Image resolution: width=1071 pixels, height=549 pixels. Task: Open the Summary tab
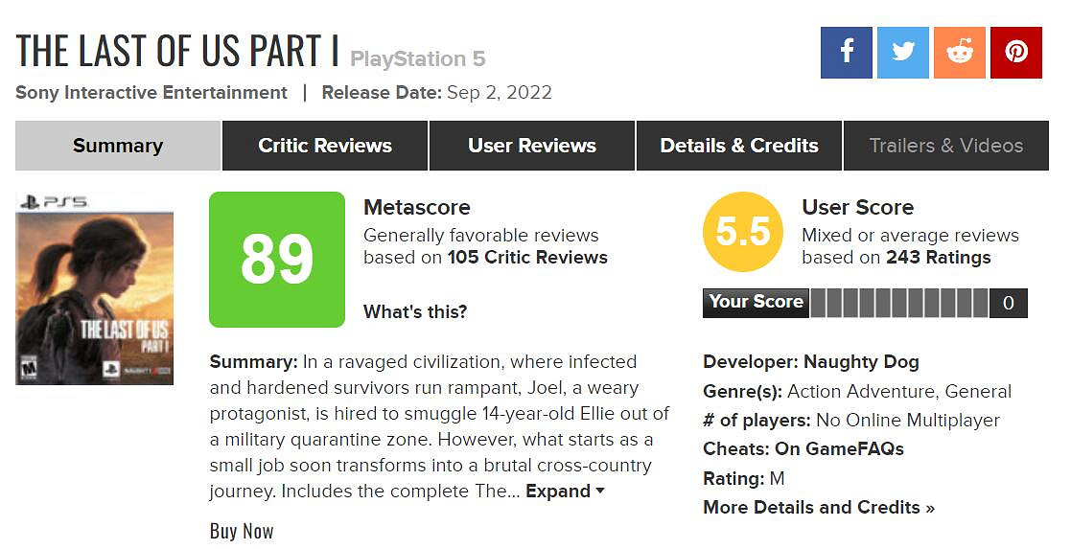(118, 146)
